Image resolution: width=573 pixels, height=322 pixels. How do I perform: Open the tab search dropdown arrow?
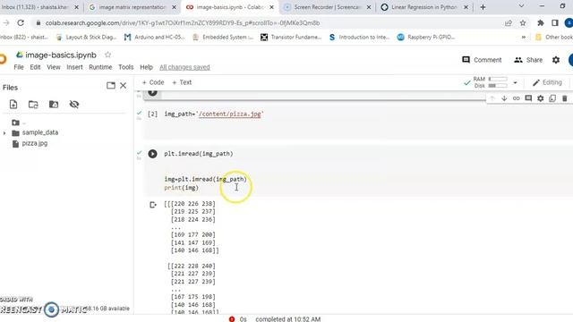pos(521,6)
